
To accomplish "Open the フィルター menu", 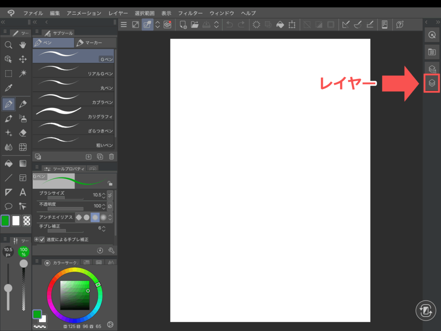I will pyautogui.click(x=190, y=13).
